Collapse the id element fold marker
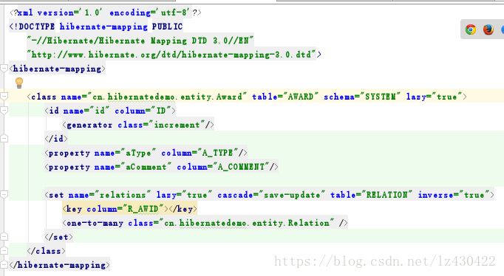 tap(4, 111)
